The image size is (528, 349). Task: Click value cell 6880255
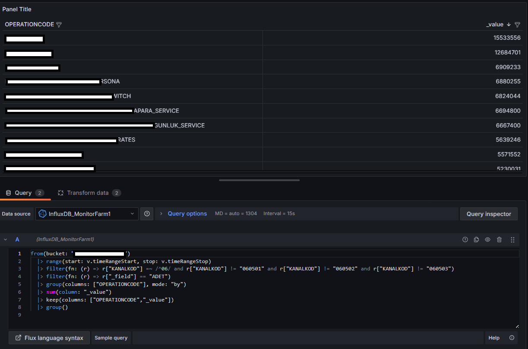(x=508, y=81)
